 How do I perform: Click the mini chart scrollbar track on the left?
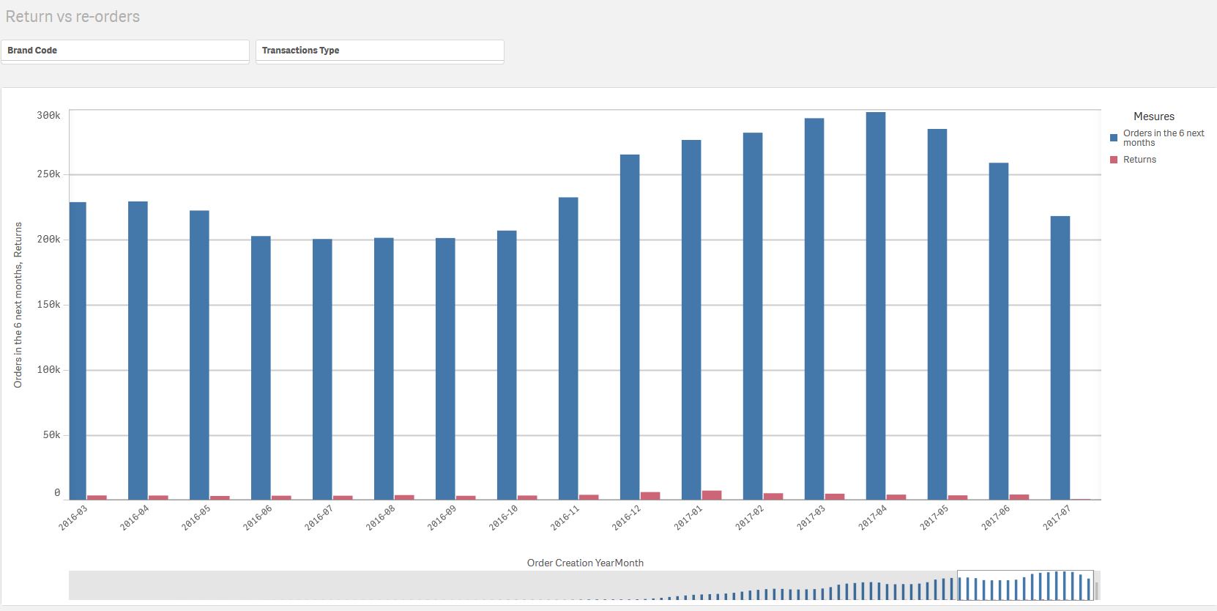(x=513, y=585)
